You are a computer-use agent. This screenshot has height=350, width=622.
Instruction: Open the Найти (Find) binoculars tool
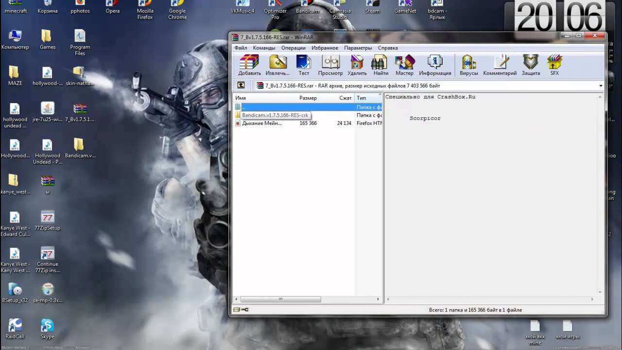tap(380, 65)
